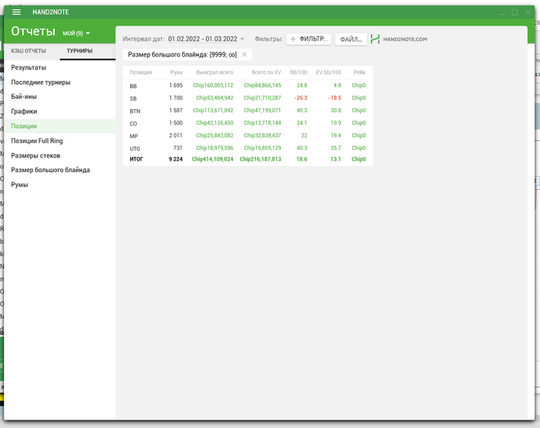540x428 pixels.
Task: Click the HAND2NOTE title bar text
Action: pyautogui.click(x=51, y=12)
